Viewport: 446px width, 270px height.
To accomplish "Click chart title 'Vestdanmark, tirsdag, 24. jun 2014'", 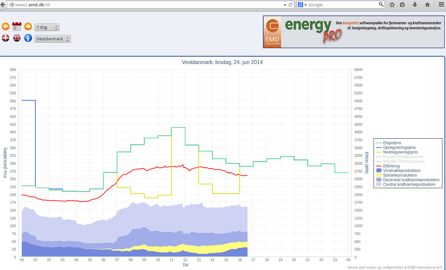I will click(x=223, y=62).
